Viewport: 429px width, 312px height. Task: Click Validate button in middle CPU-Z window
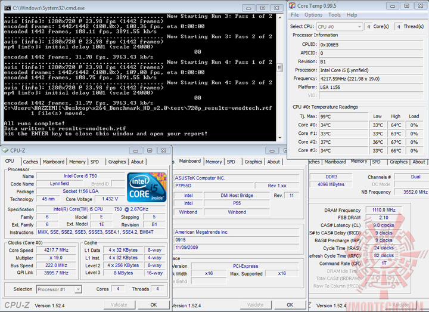tap(256, 305)
